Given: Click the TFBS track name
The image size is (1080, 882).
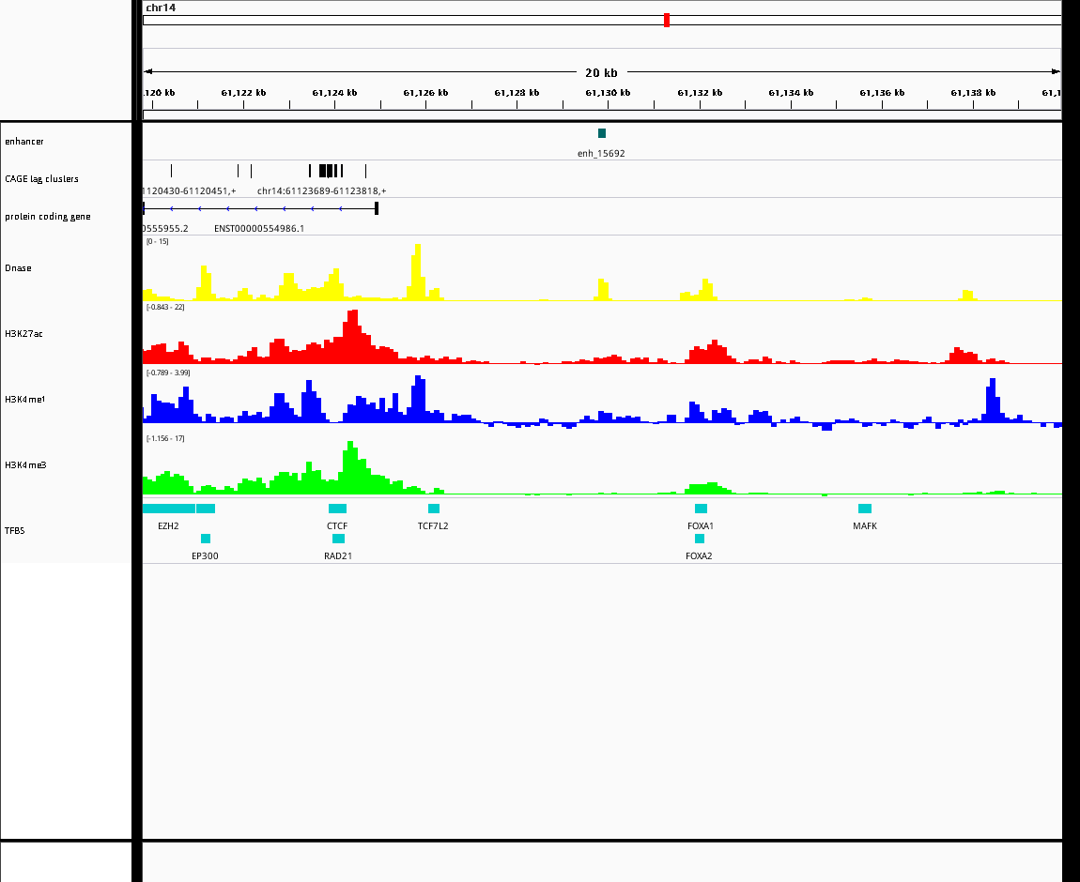Looking at the screenshot, I should coord(14,530).
